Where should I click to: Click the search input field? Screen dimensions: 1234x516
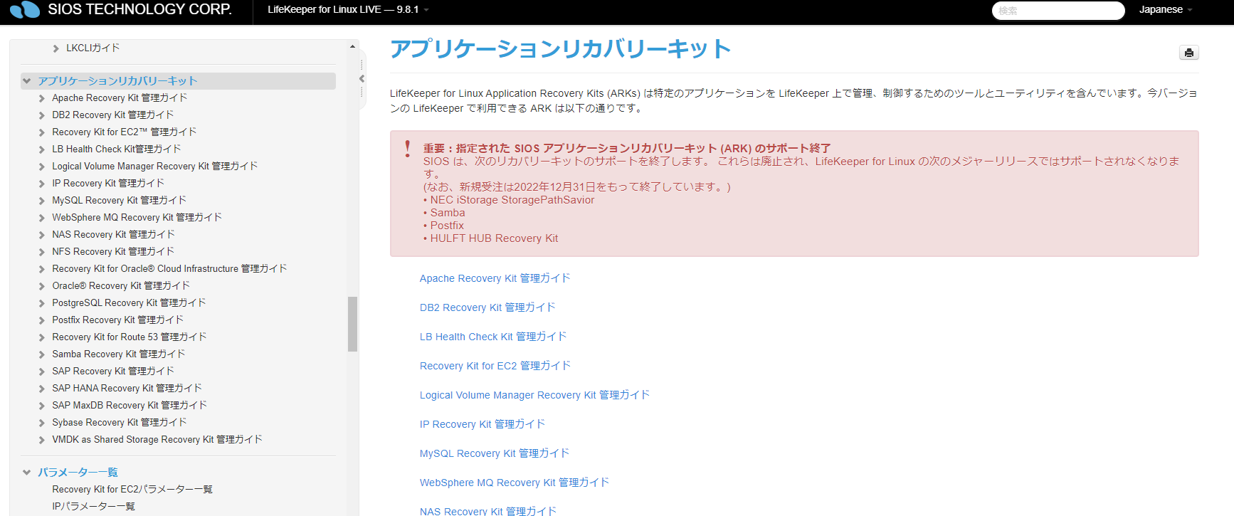pyautogui.click(x=1058, y=11)
